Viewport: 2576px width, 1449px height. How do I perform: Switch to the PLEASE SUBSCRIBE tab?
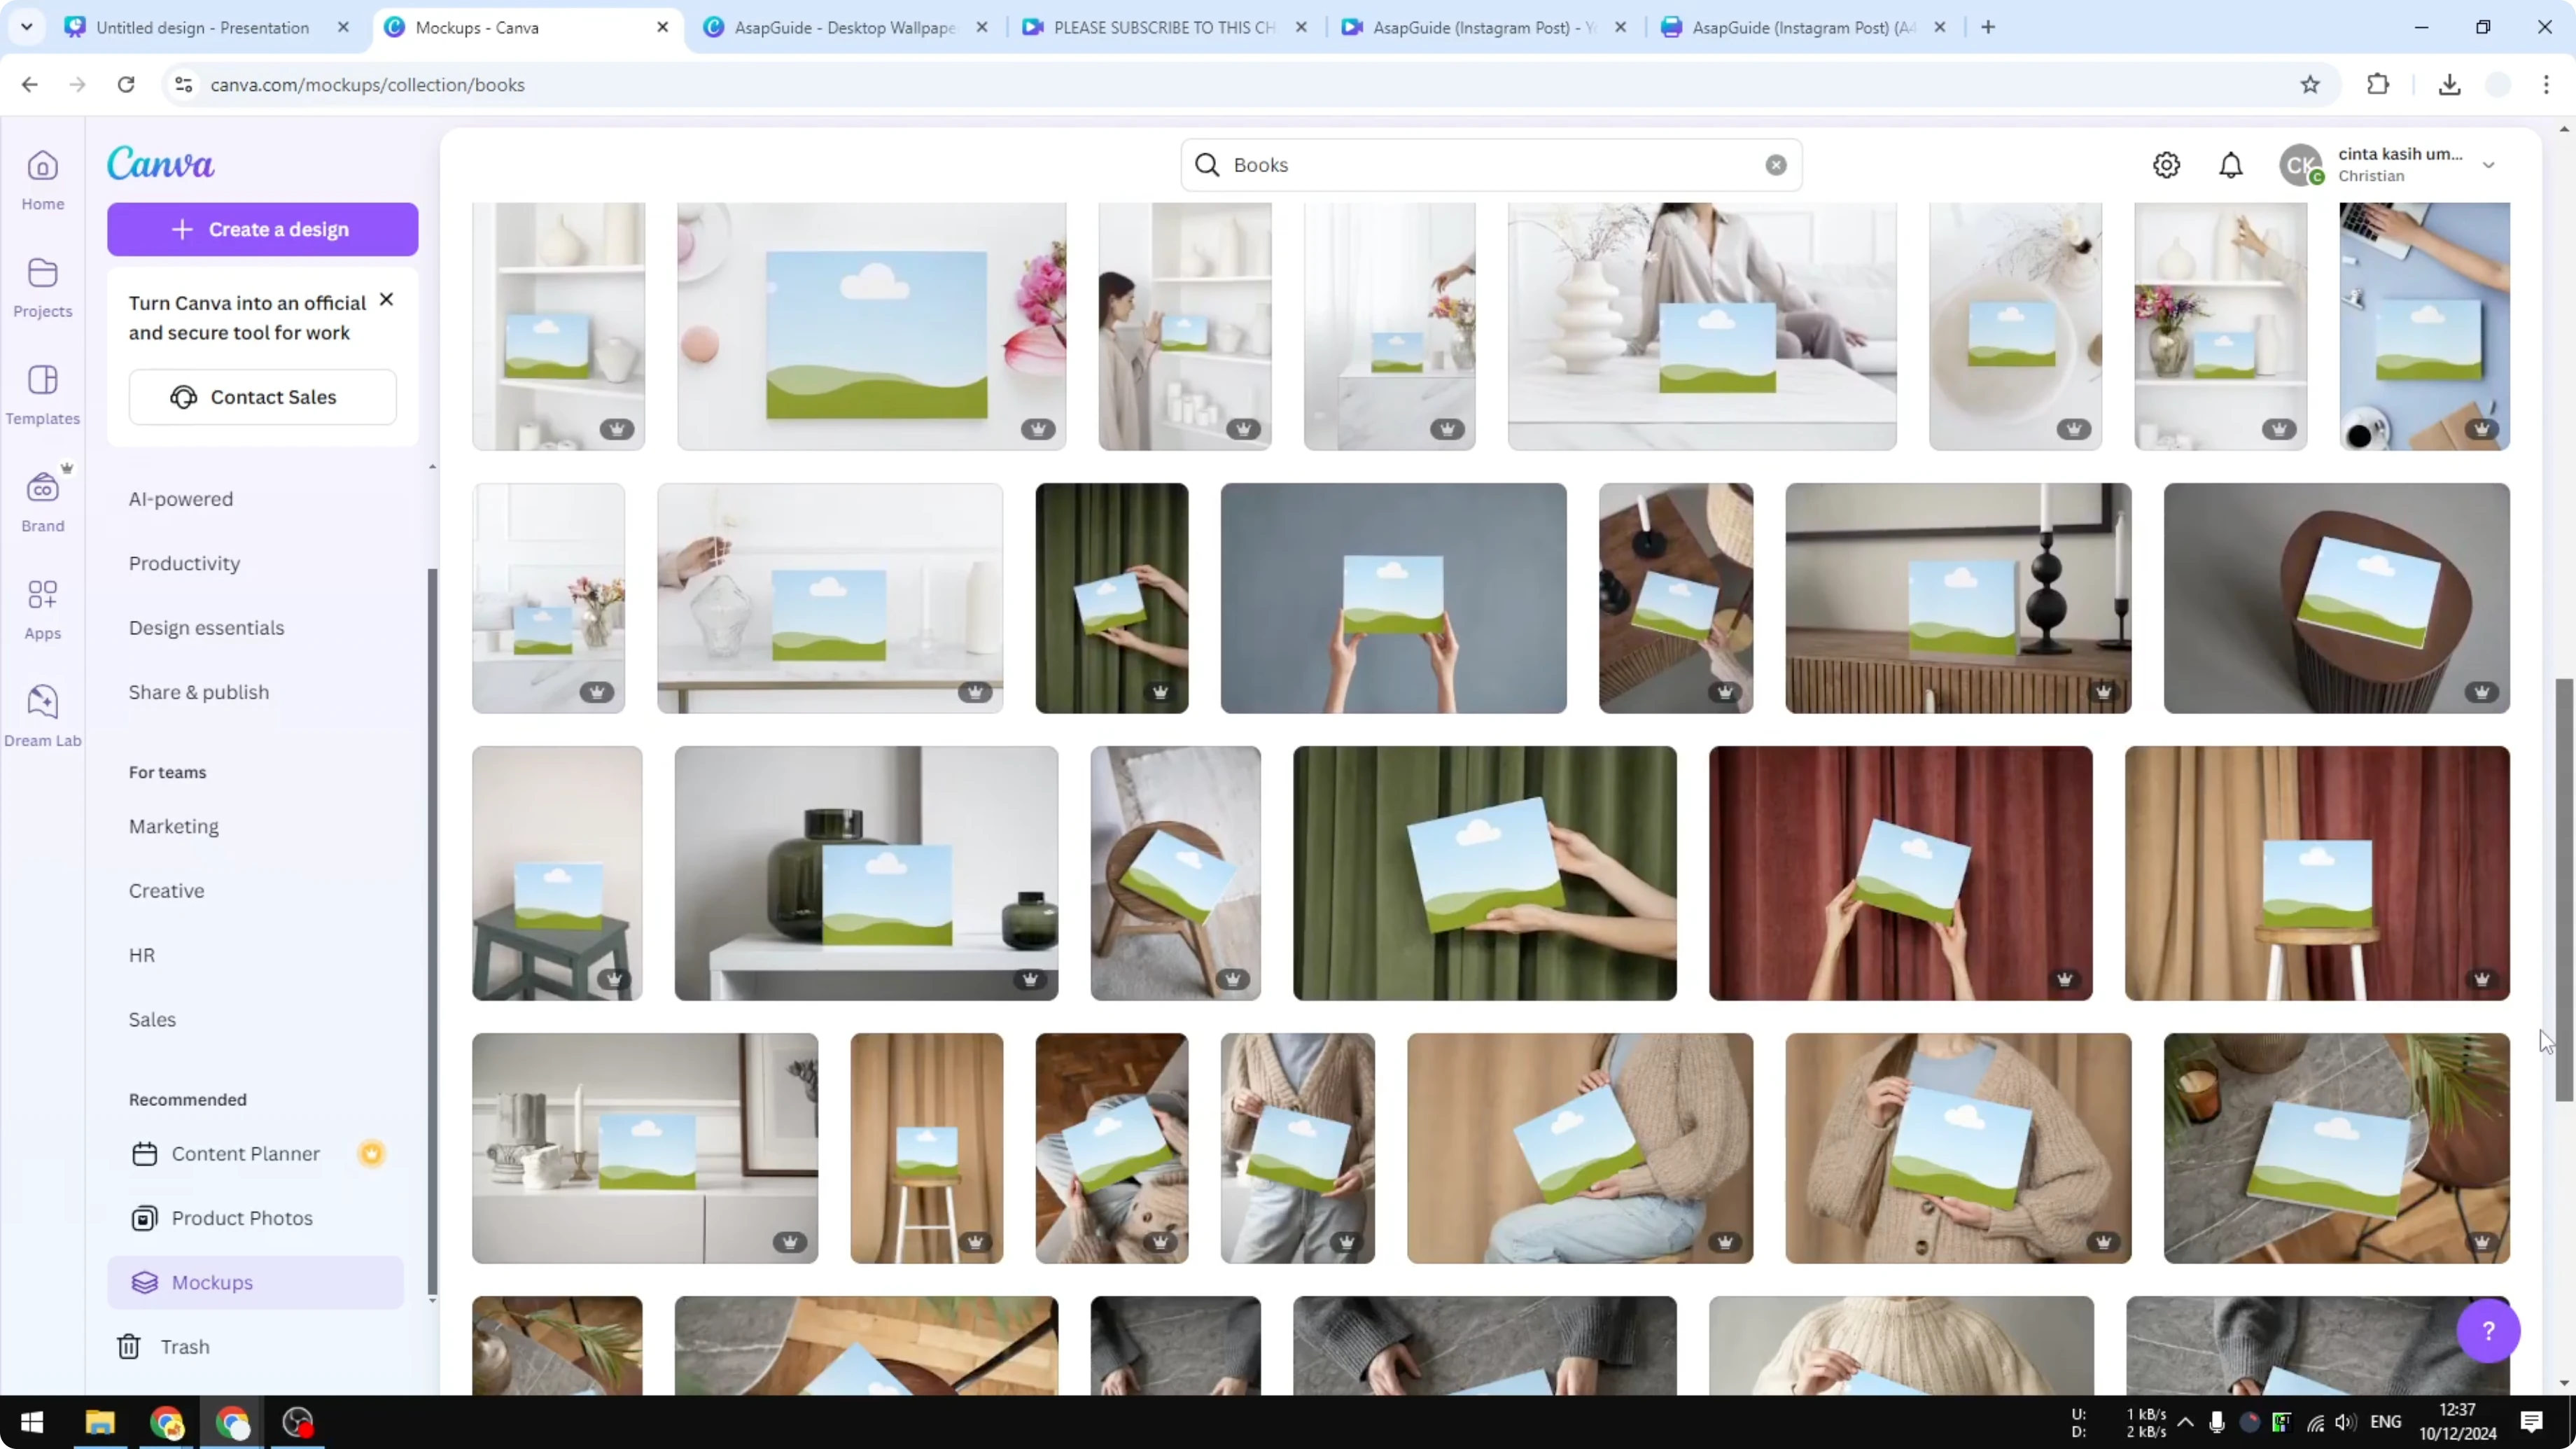(1160, 27)
